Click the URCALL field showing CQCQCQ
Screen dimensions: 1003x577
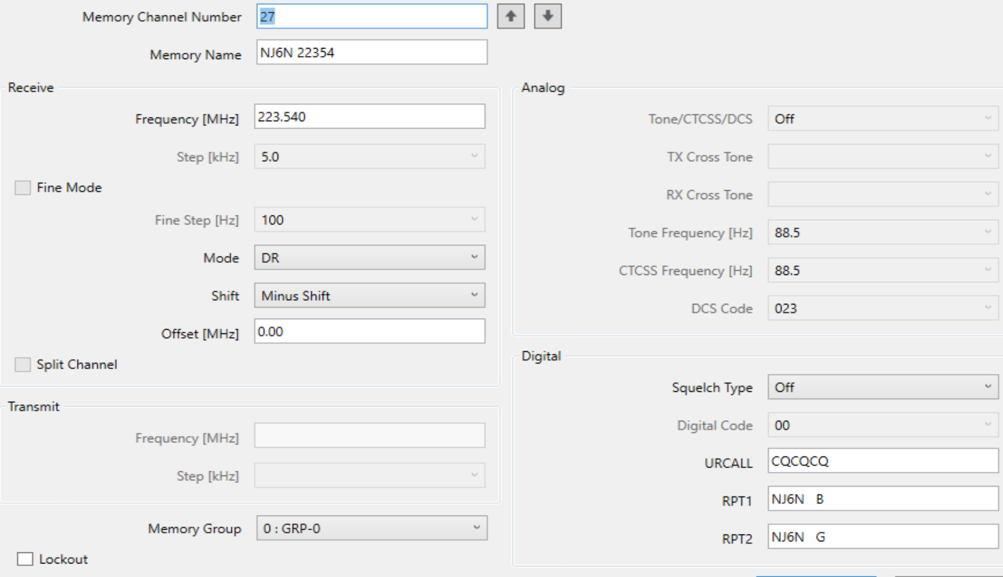(x=883, y=461)
